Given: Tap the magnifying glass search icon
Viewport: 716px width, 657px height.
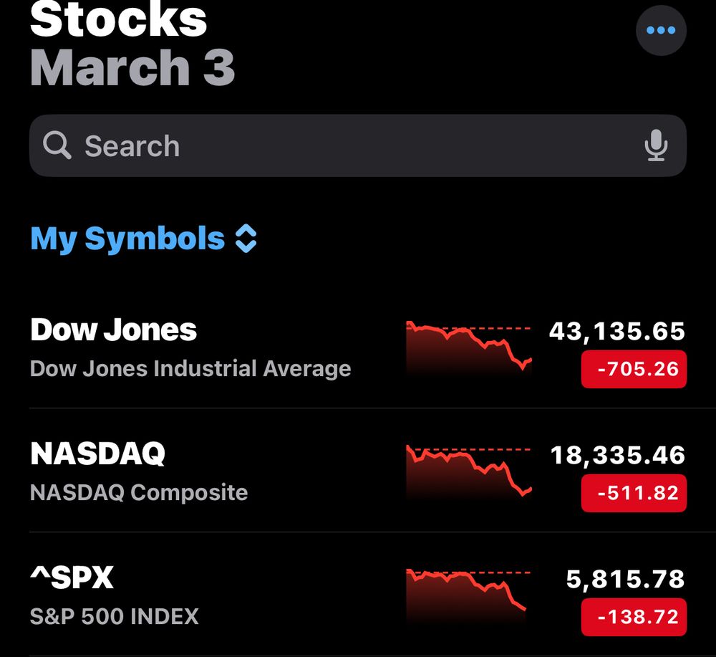Looking at the screenshot, I should (57, 145).
